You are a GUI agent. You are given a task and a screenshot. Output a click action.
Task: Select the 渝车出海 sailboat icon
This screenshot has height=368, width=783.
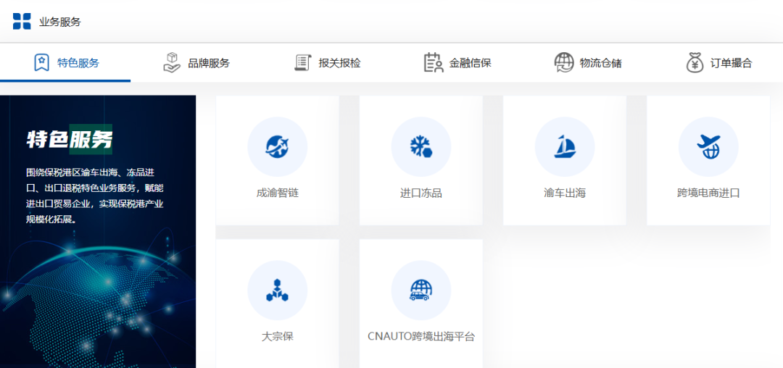[x=564, y=147]
